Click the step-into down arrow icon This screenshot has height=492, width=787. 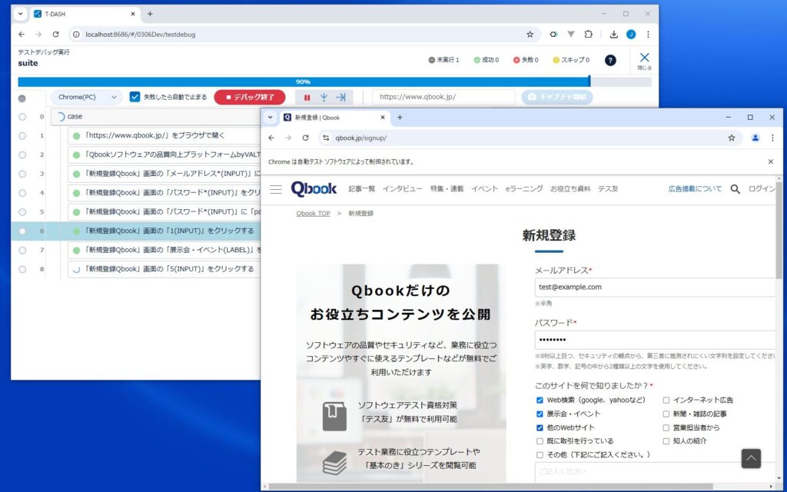(324, 98)
